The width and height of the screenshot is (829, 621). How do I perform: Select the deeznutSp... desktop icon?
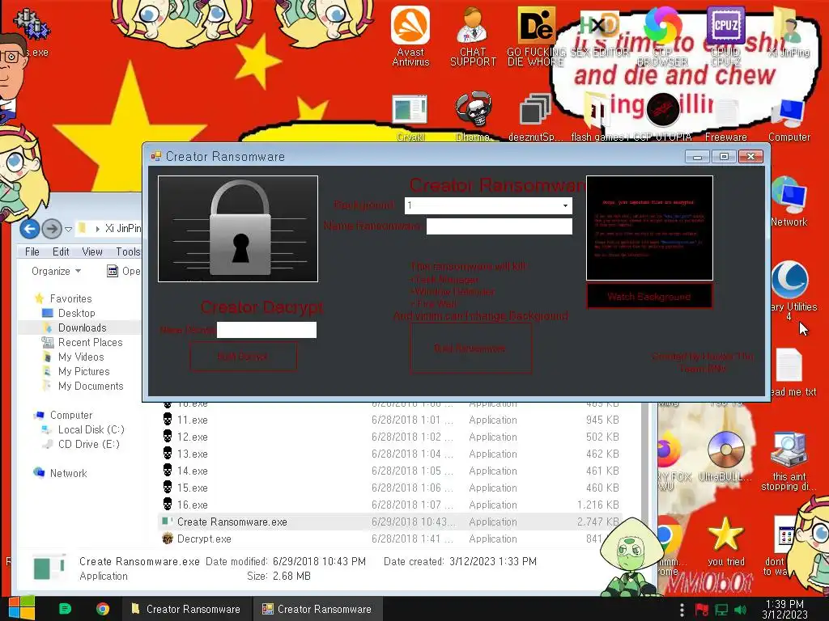[x=535, y=117]
